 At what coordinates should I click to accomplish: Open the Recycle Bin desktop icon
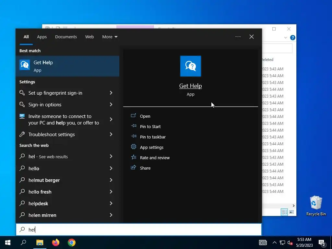coord(316,206)
